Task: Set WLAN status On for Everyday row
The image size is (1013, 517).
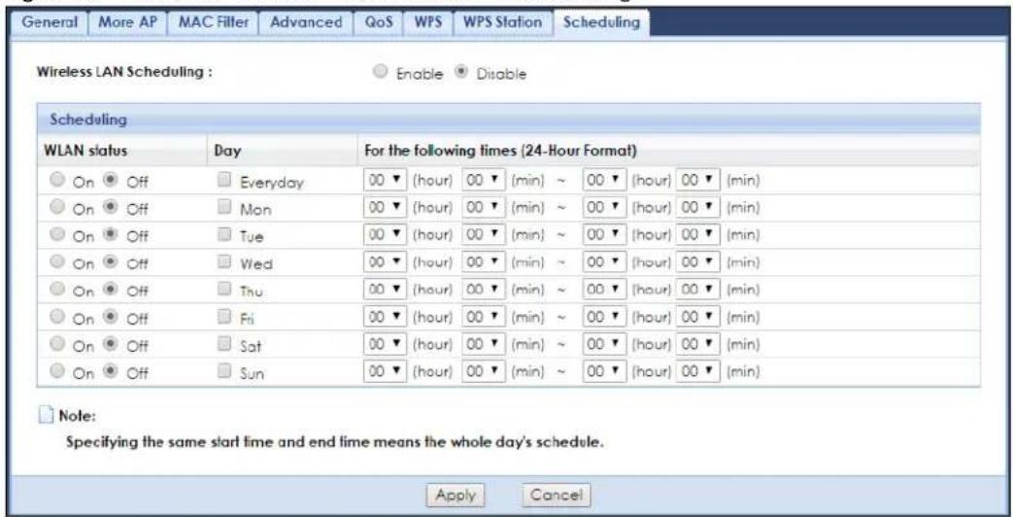Action: (56, 181)
